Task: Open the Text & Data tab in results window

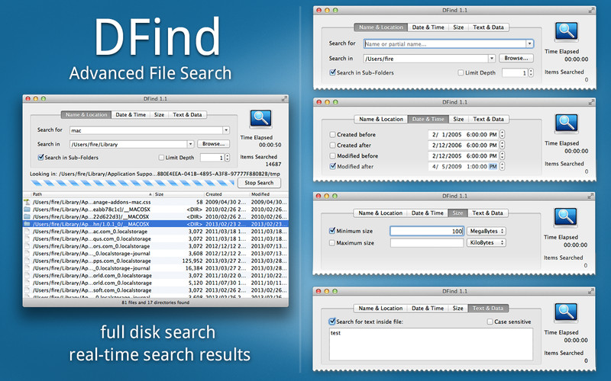Action: pyautogui.click(x=187, y=115)
